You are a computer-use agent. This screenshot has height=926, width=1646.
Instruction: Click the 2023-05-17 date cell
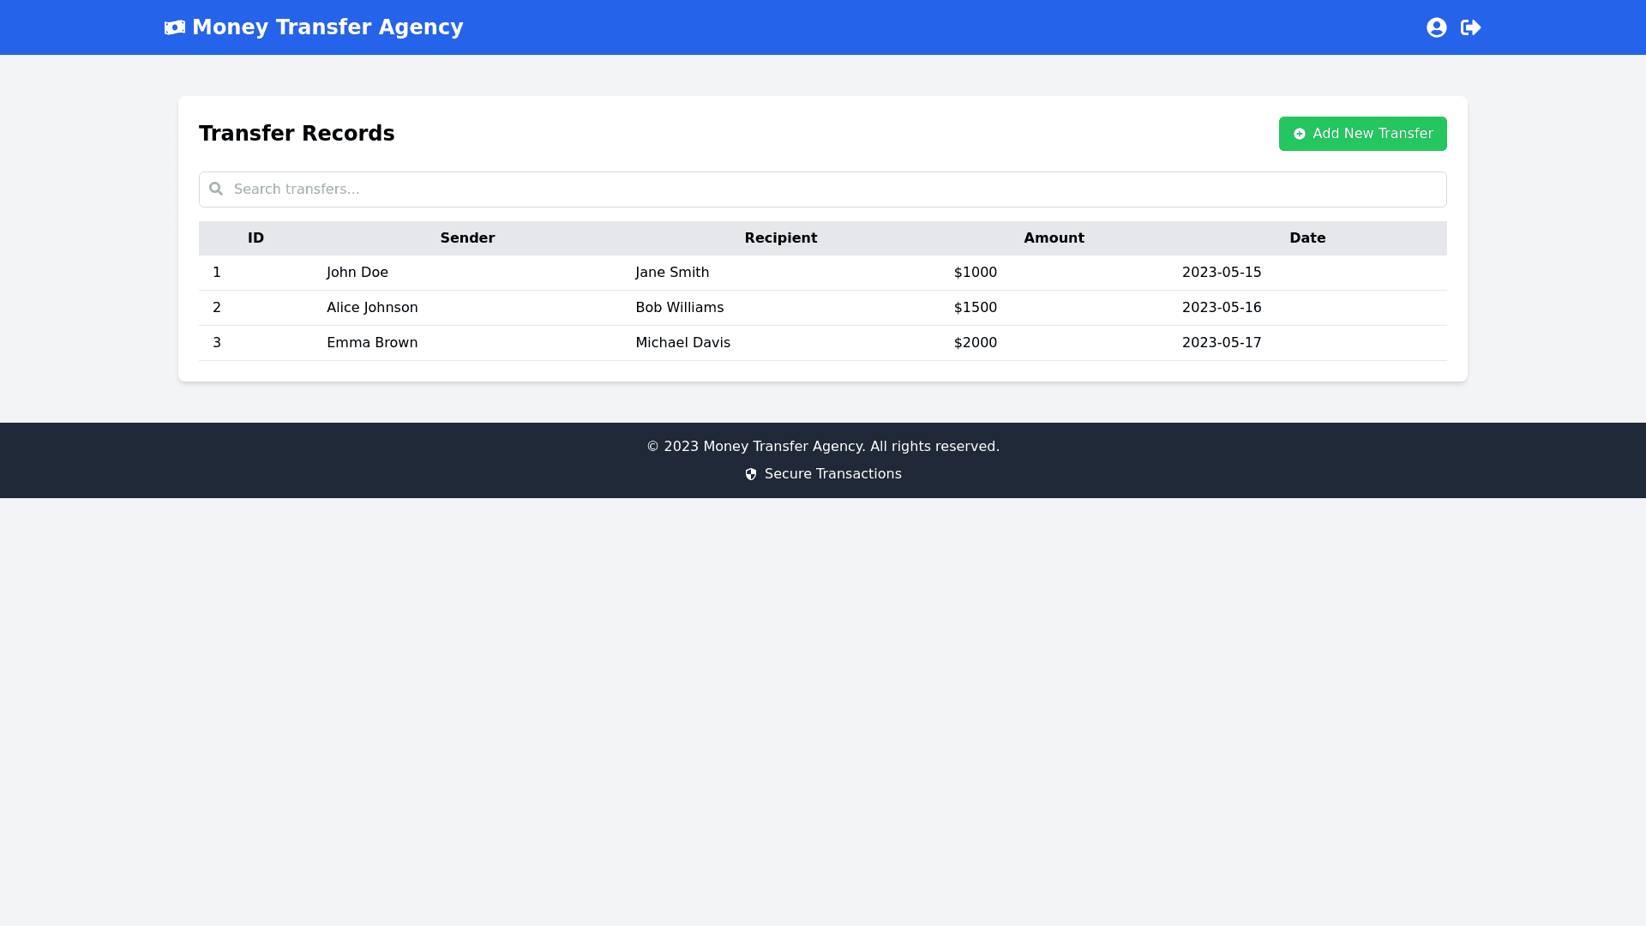click(x=1222, y=343)
